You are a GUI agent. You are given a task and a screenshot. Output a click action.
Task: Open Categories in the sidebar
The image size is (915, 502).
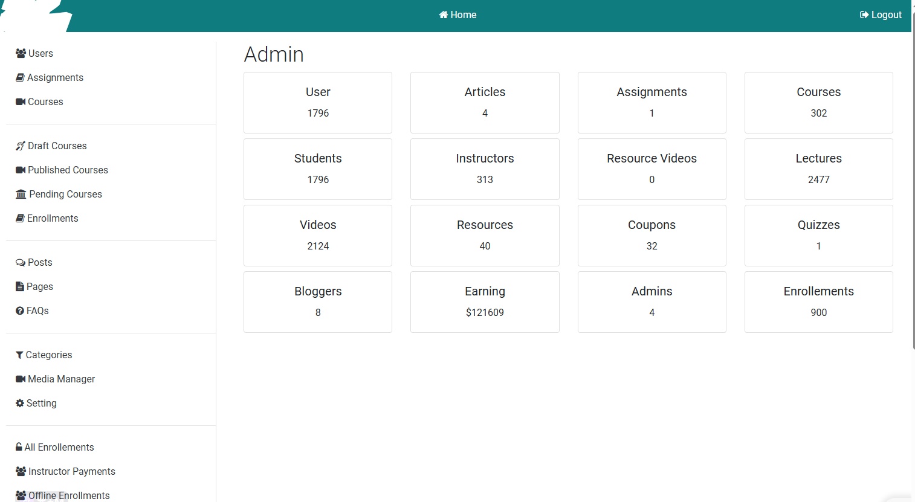pos(44,355)
